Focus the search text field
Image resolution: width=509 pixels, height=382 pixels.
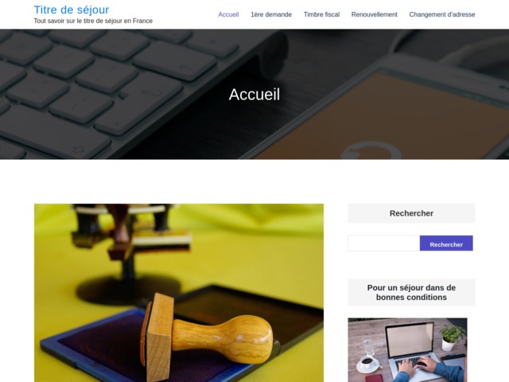tap(383, 243)
